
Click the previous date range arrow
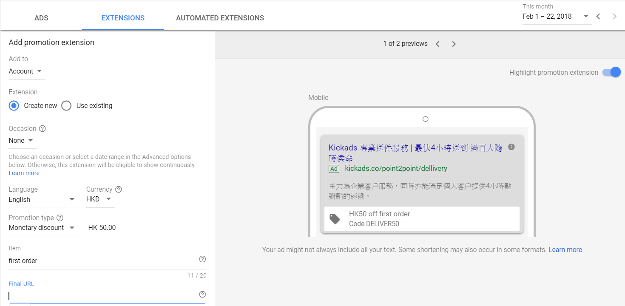pos(598,16)
